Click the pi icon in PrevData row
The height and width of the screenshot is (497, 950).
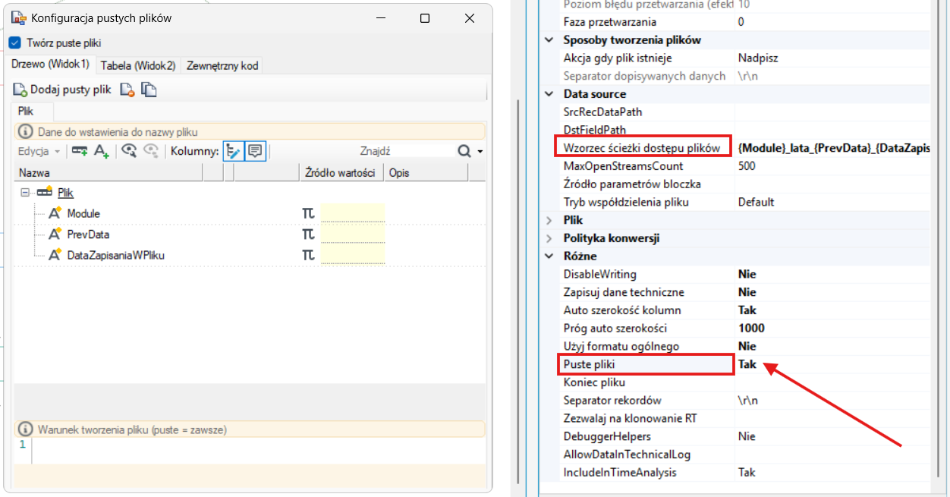point(308,234)
